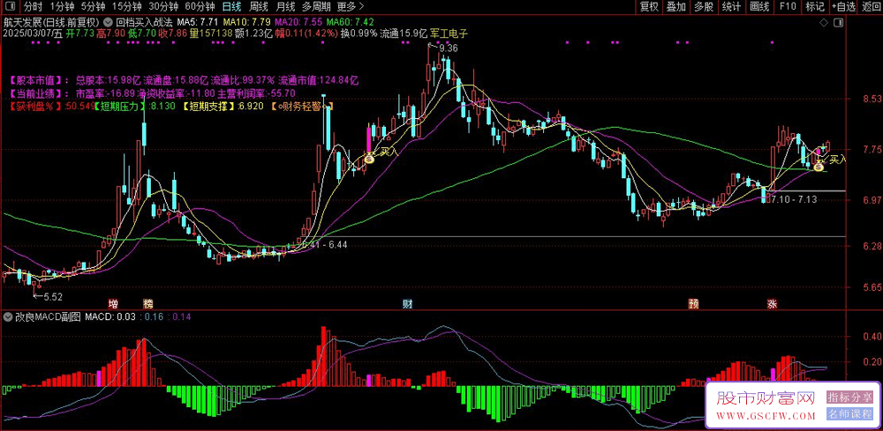Click the 2025/03/07/五 date label
The width and height of the screenshot is (883, 431).
pos(33,33)
